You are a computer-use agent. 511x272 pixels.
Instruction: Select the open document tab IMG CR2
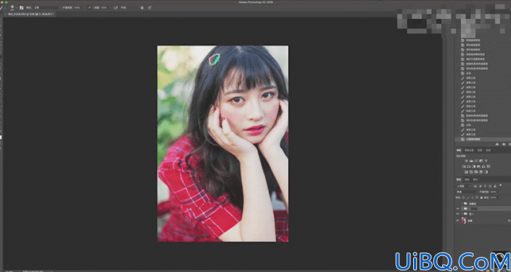coord(29,14)
